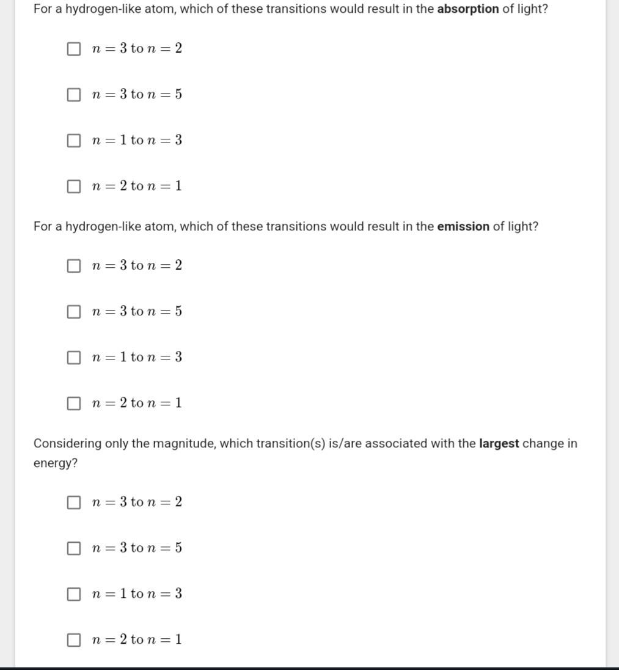Click the emission of light question text
The width and height of the screenshot is (619, 670).
coord(286,226)
